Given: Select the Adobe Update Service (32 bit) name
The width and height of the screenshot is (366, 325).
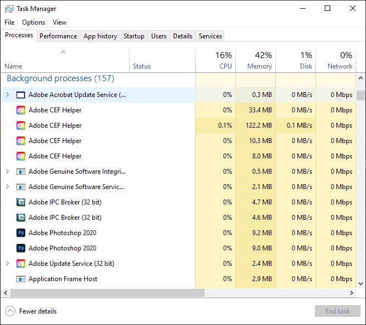Looking at the screenshot, I should (71, 264).
